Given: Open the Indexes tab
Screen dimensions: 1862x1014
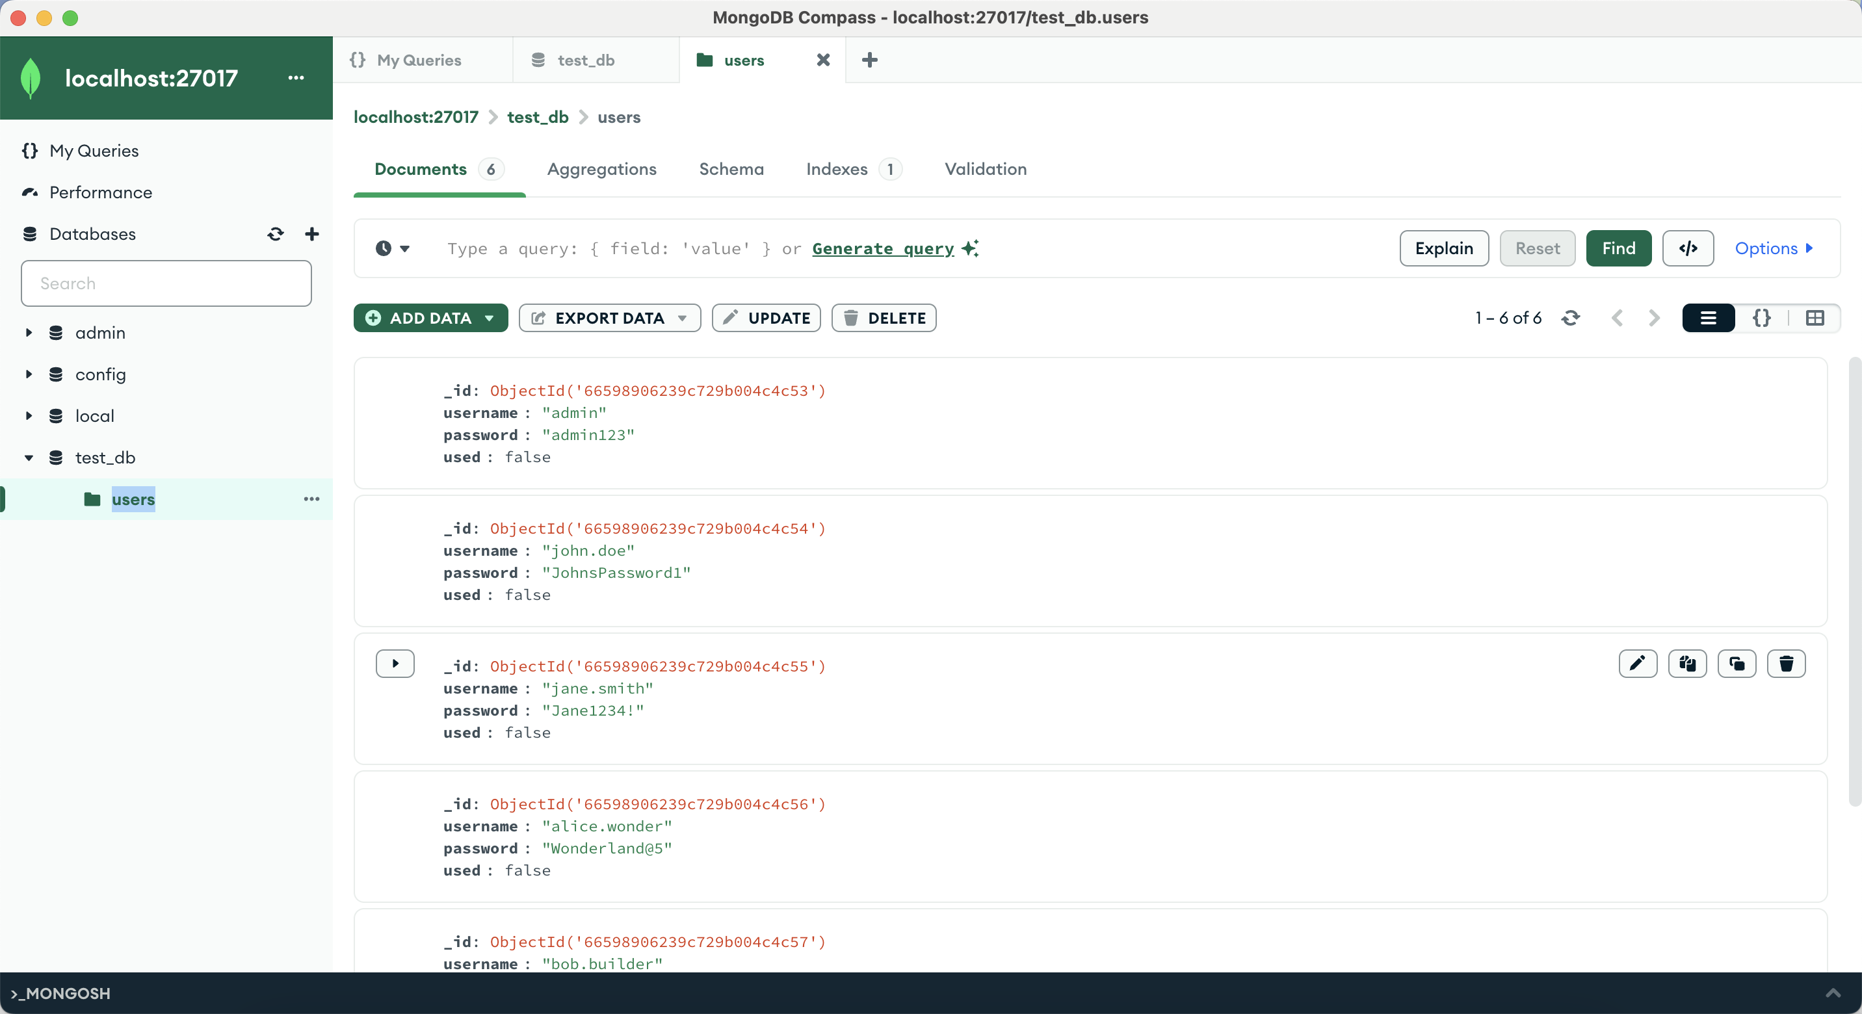Looking at the screenshot, I should [853, 169].
